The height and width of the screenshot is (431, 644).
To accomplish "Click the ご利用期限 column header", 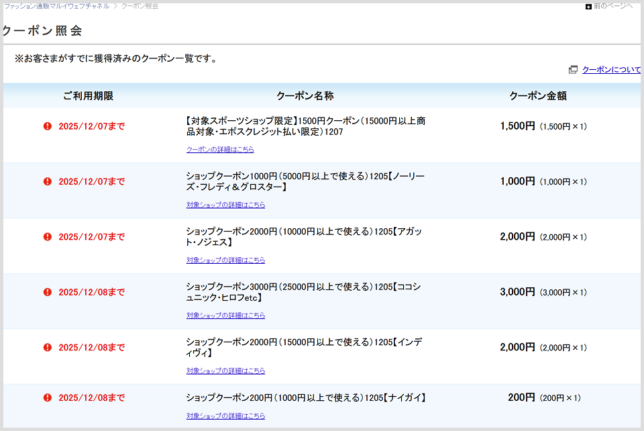I will (88, 96).
